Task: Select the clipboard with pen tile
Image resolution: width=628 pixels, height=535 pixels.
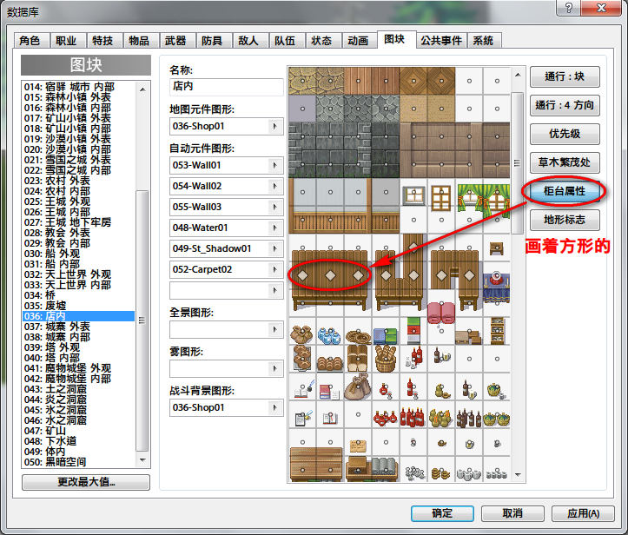Action: pos(304,417)
